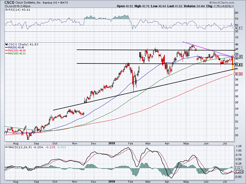Click the 30 oversold level on RSI axis
The width and height of the screenshot is (246, 184).
point(237,31)
